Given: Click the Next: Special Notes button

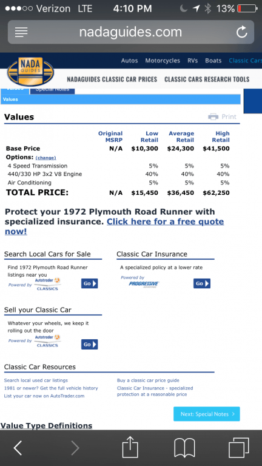Looking at the screenshot, I should click(x=206, y=414).
